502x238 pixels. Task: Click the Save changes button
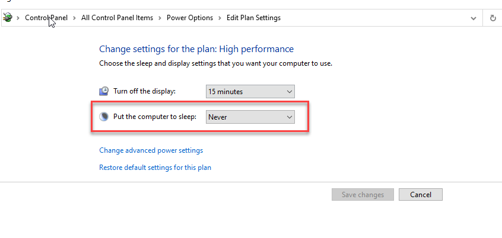363,195
